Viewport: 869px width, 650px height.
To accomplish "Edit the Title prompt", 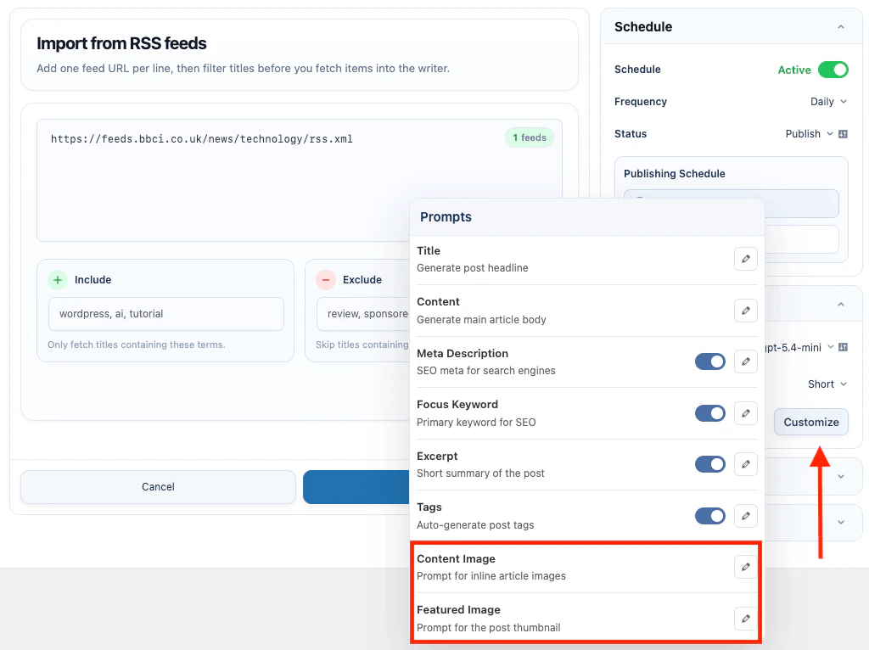I will click(745, 259).
